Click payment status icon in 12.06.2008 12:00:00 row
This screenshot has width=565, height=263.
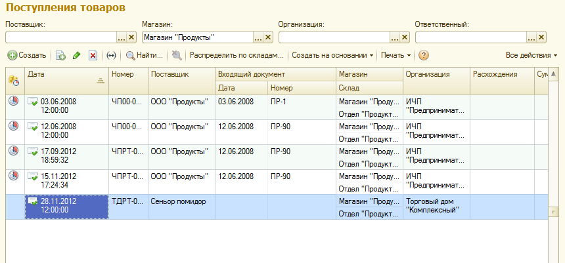[x=13, y=125]
